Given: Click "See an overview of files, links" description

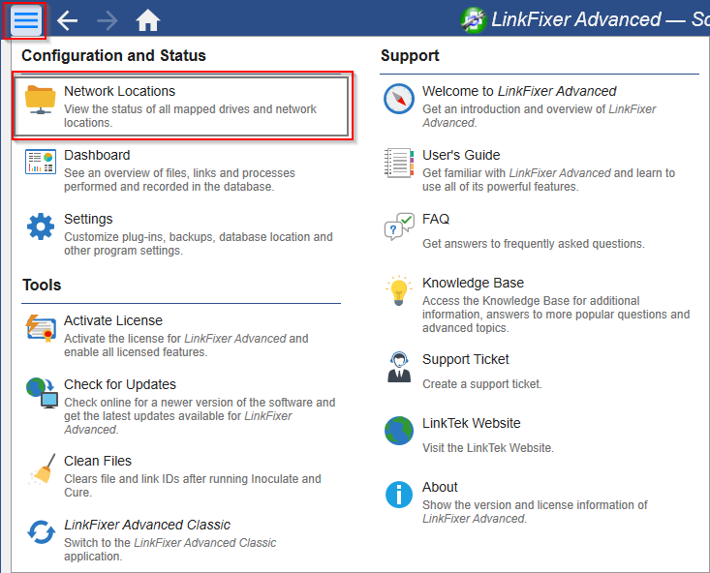Looking at the screenshot, I should click(x=179, y=180).
